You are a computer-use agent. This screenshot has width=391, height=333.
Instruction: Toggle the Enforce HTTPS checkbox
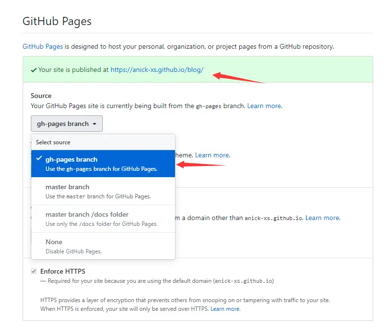click(x=34, y=271)
